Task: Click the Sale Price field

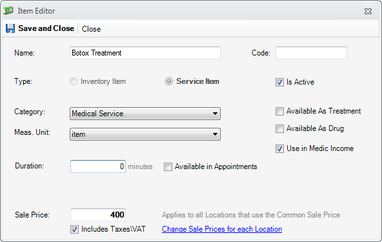Action: click(98, 215)
